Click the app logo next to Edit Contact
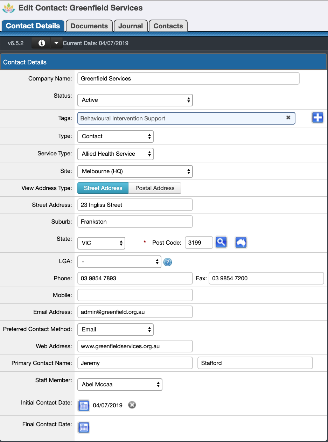Screen dimensions: 328x442 [9, 7]
